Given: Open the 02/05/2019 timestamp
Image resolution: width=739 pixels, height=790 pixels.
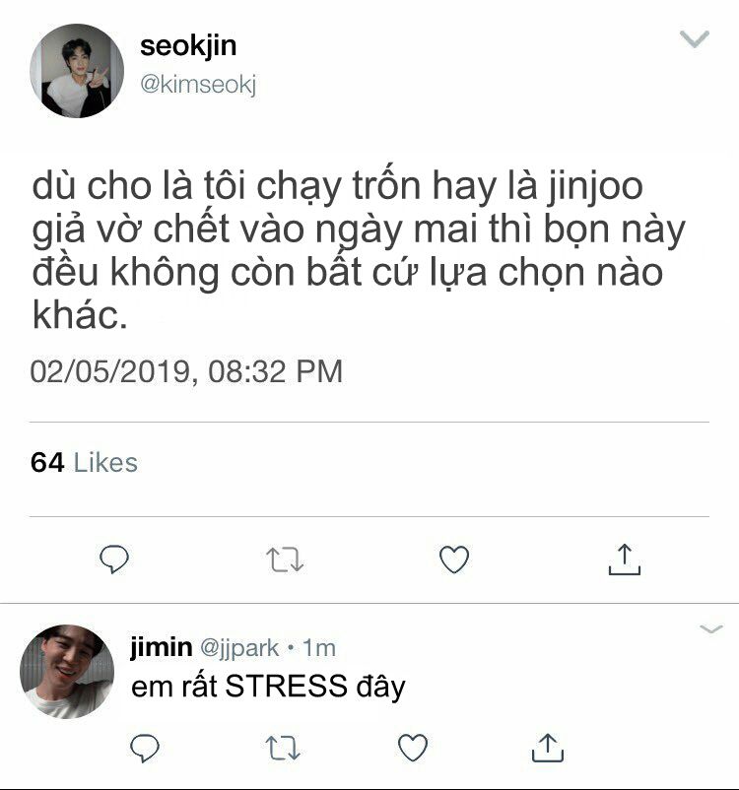Looking at the screenshot, I should coord(186,371).
